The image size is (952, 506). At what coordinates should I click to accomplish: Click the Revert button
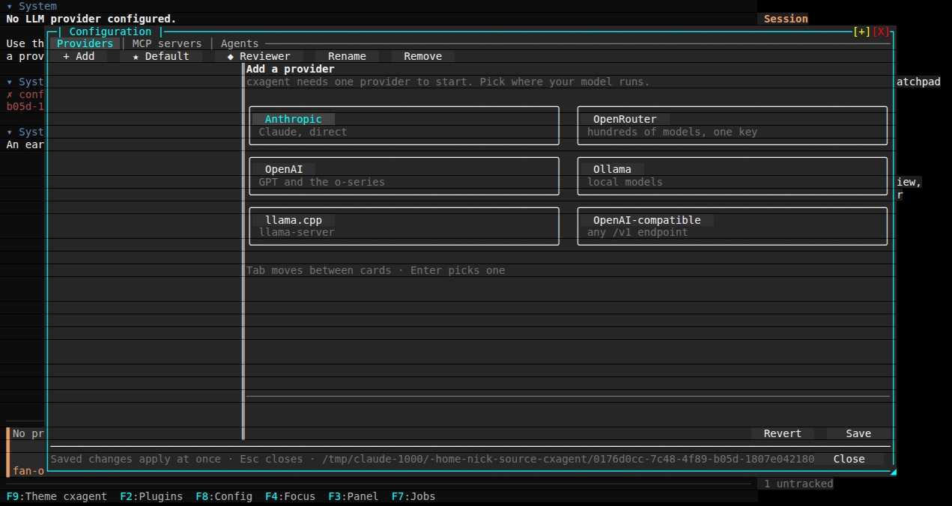click(783, 433)
